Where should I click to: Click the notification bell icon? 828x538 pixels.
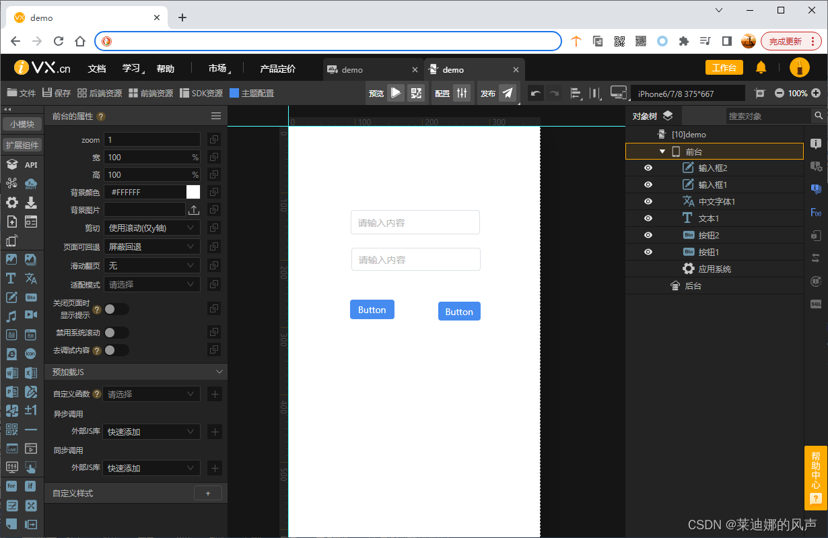click(761, 67)
